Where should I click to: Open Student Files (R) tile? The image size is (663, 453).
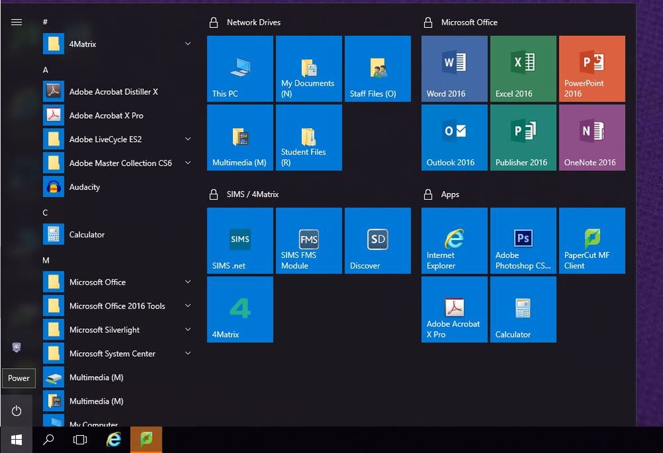(309, 137)
